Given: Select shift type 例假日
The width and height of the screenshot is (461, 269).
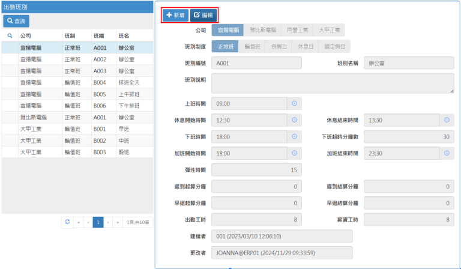Looking at the screenshot, I should [x=279, y=46].
